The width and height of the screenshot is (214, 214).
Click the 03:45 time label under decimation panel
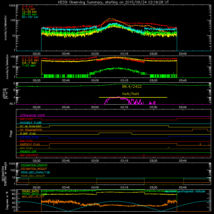183,188
